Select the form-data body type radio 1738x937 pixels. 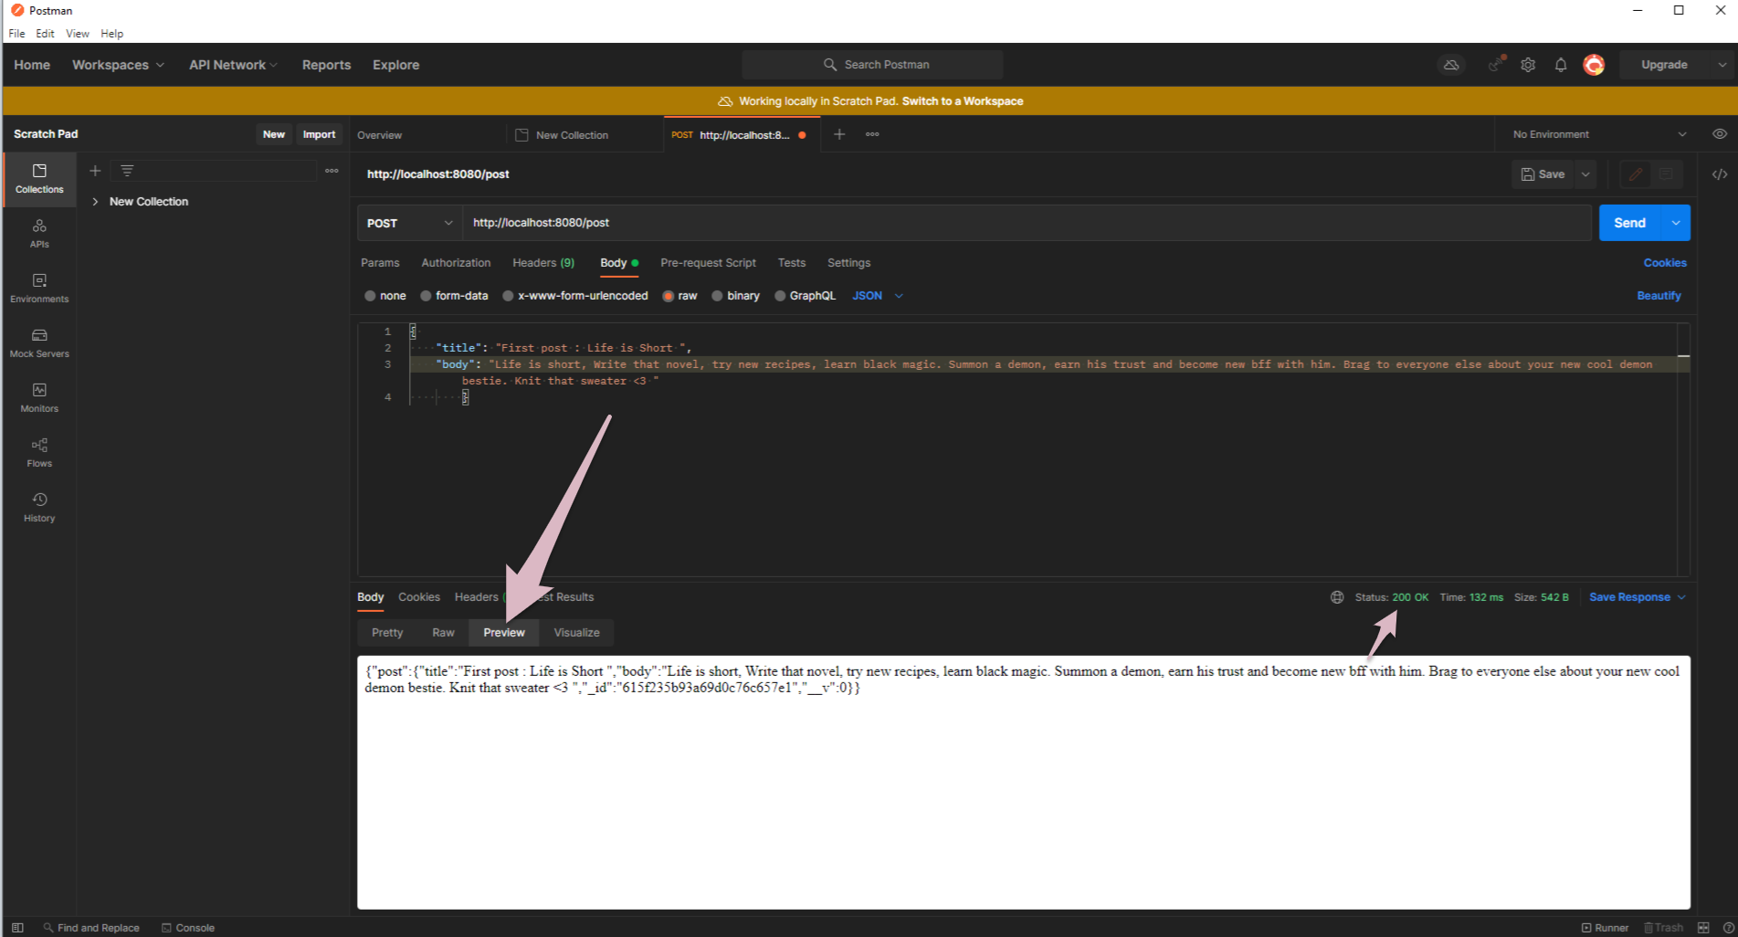coord(426,296)
